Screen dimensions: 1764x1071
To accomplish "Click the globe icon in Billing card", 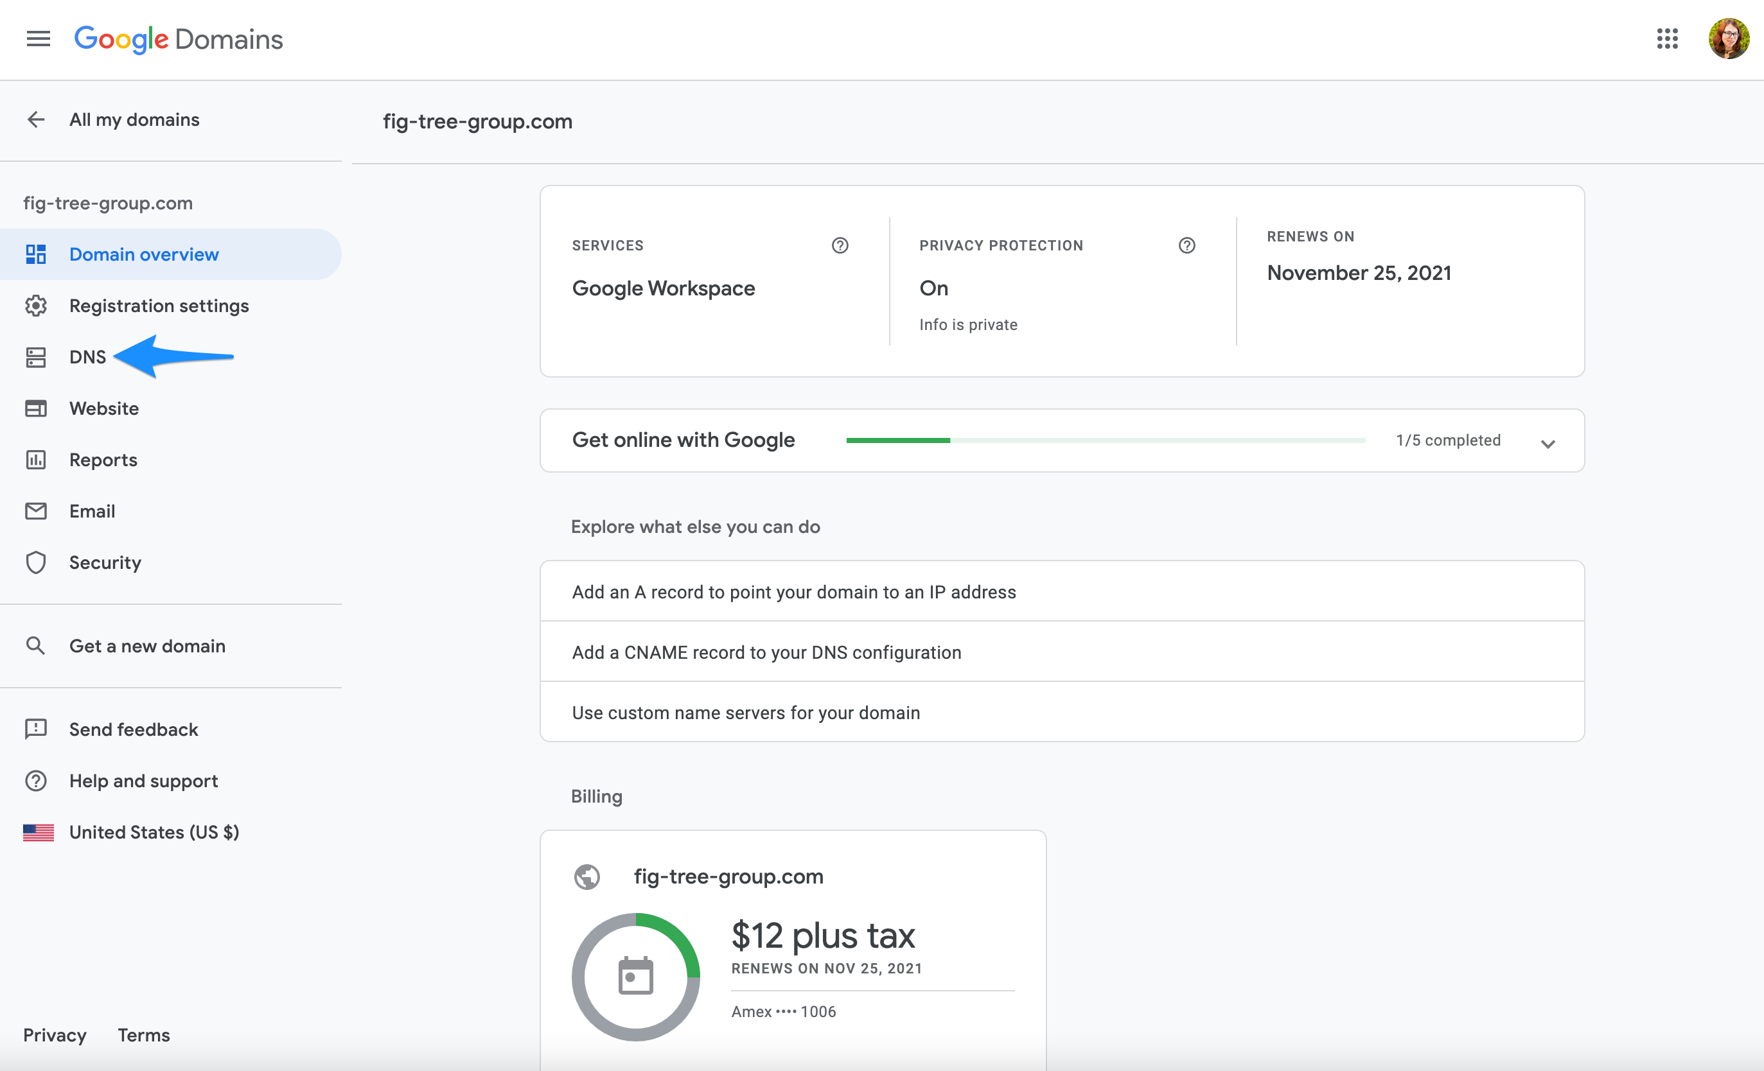I will click(x=587, y=876).
